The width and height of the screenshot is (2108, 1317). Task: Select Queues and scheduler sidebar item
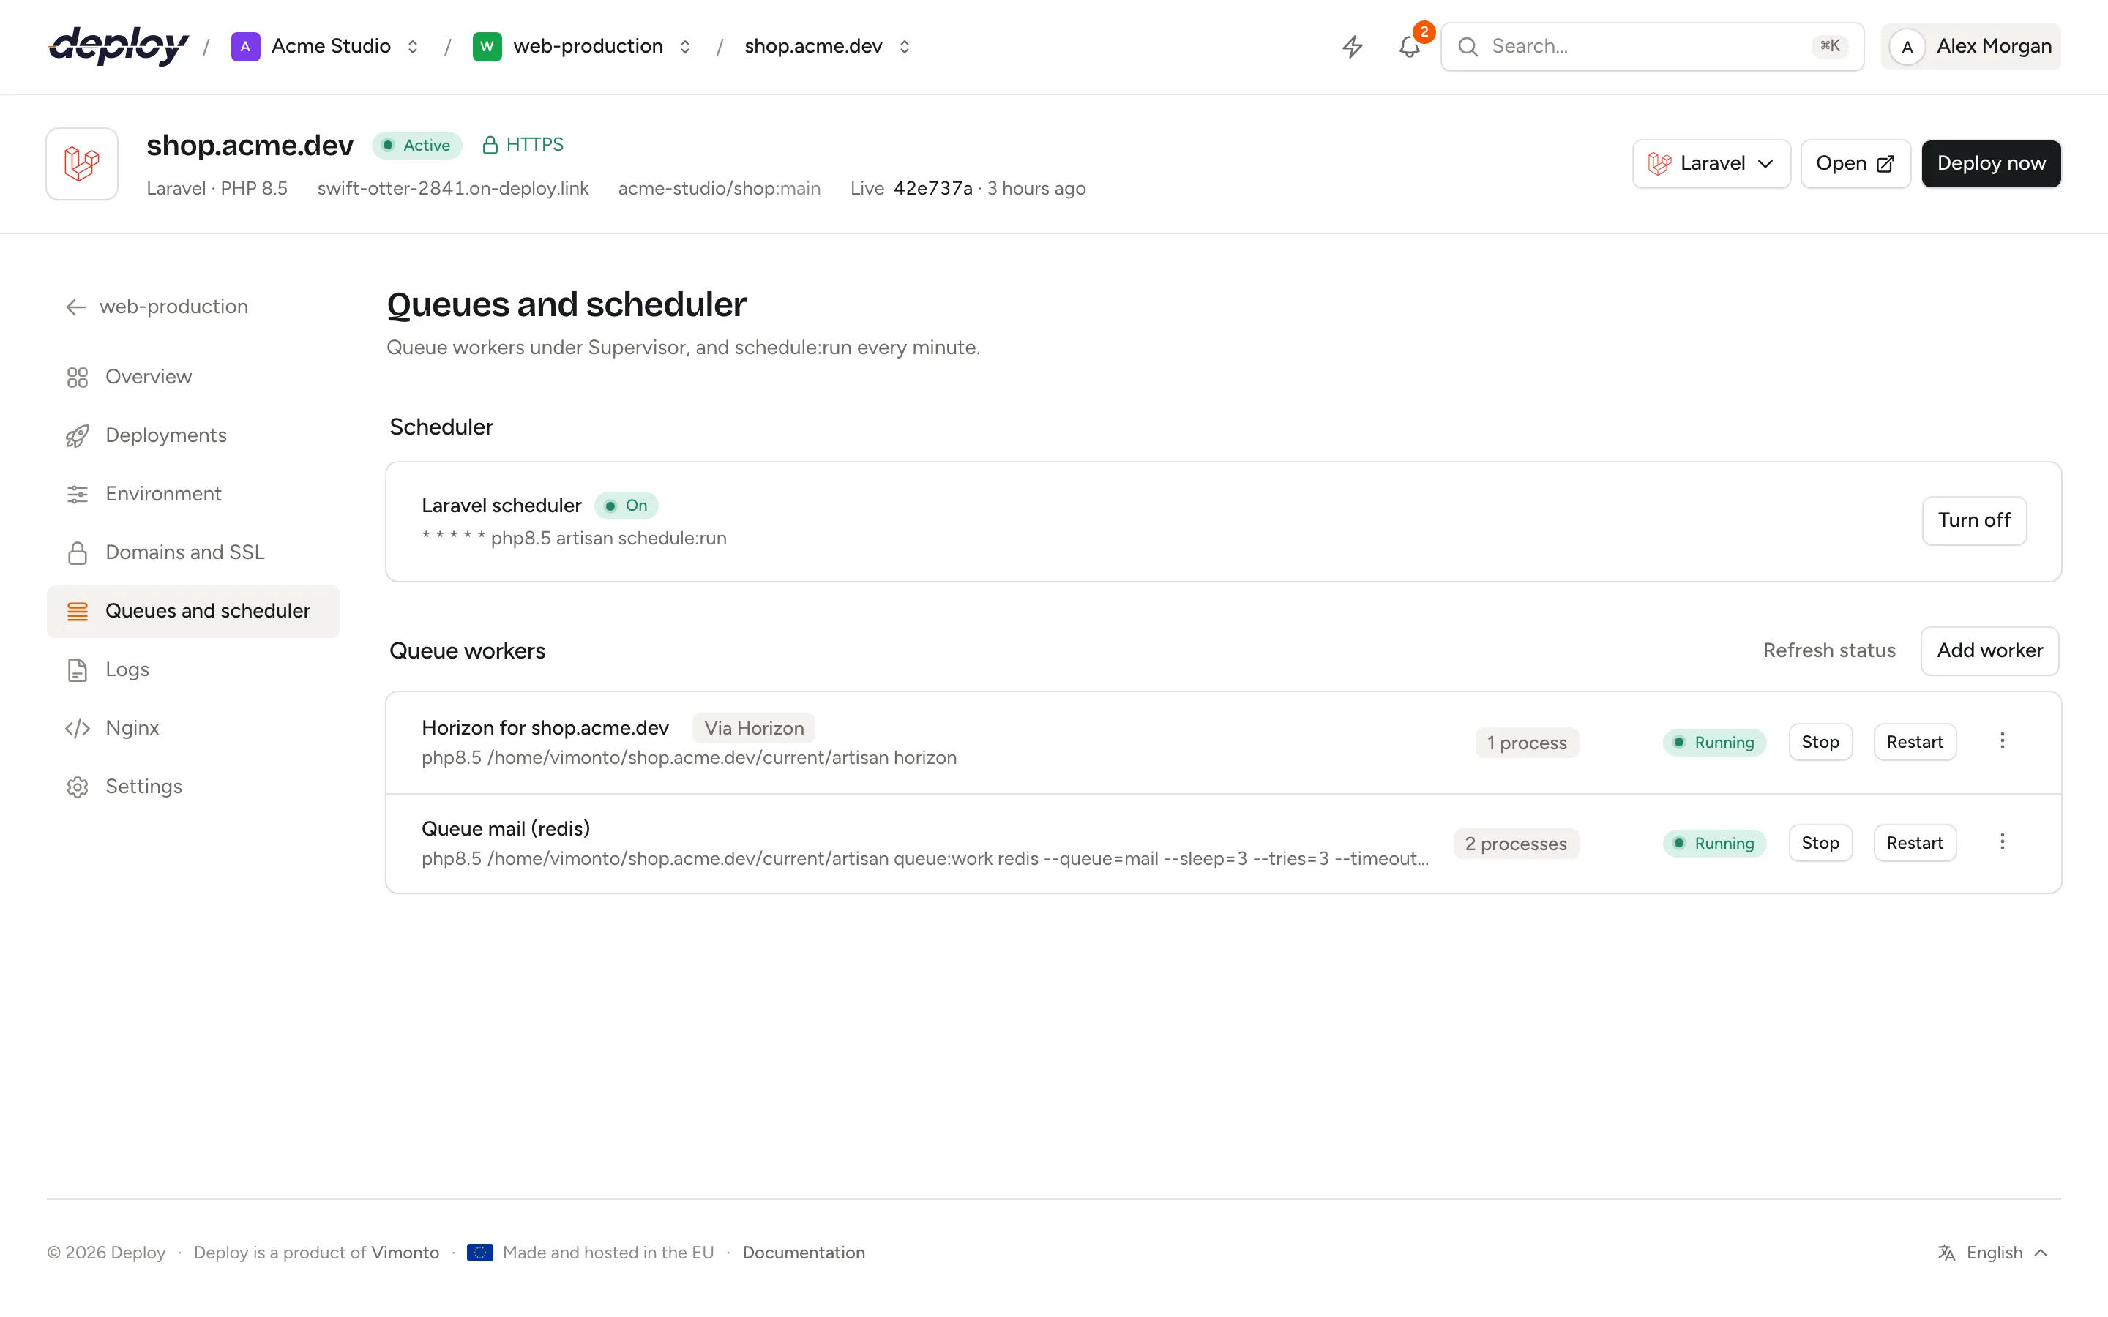(193, 612)
